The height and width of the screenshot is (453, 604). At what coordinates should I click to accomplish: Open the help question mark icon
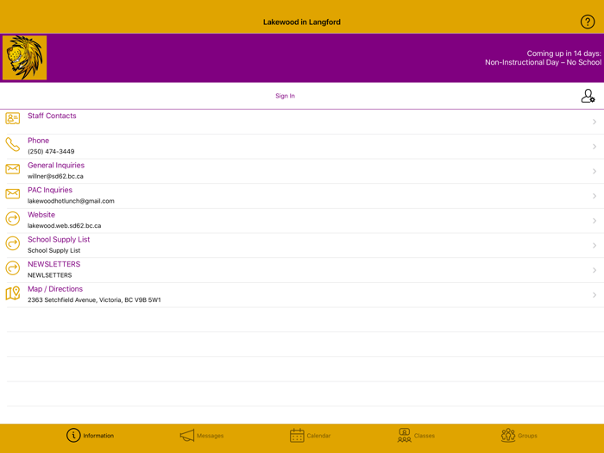(588, 22)
